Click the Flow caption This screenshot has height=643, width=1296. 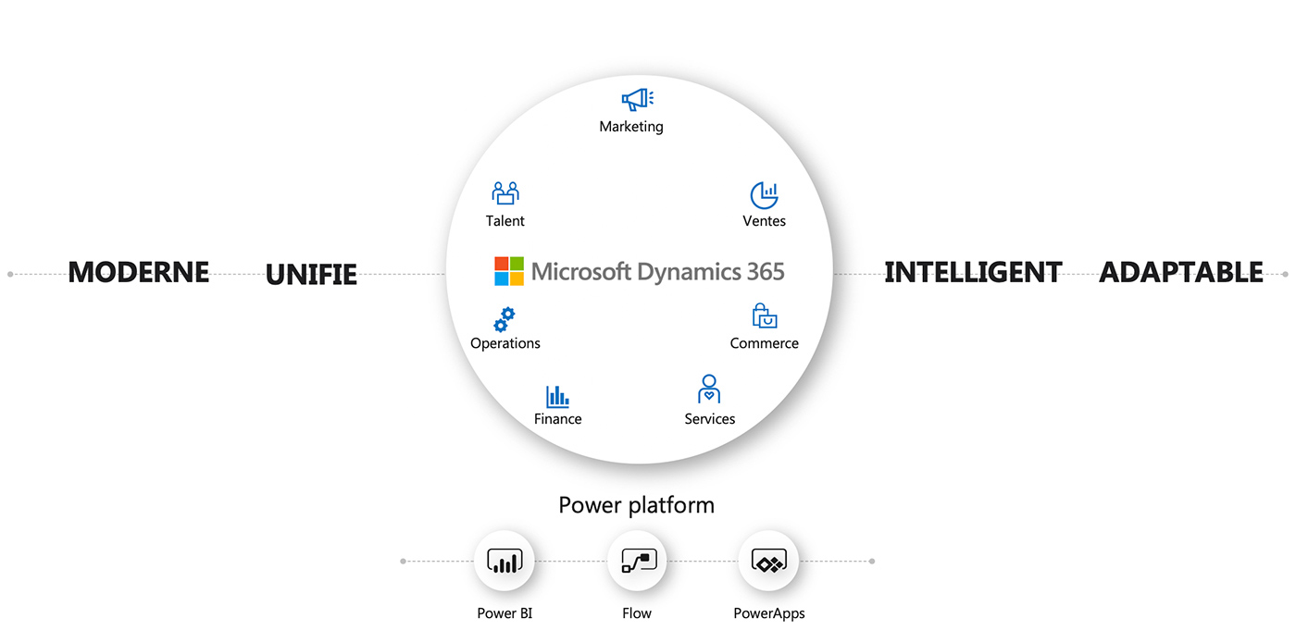click(x=637, y=613)
